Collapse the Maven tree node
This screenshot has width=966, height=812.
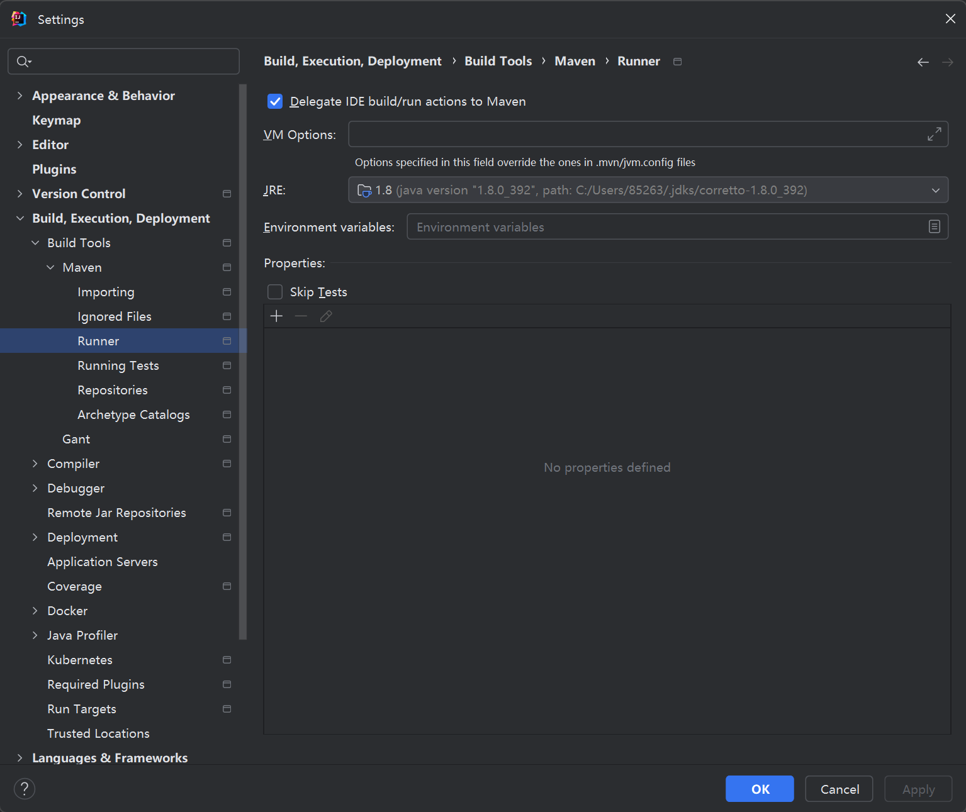[50, 267]
